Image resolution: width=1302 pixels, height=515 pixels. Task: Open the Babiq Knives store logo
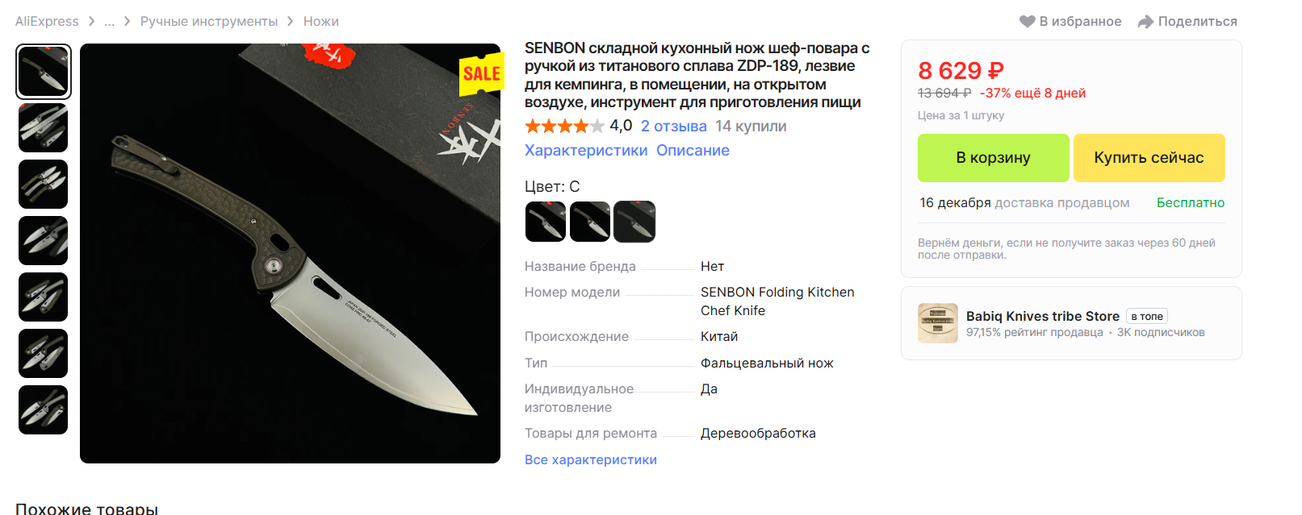tap(938, 323)
